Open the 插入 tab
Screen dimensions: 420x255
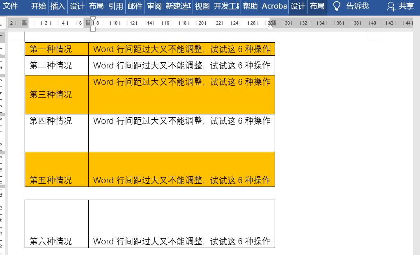pos(57,7)
